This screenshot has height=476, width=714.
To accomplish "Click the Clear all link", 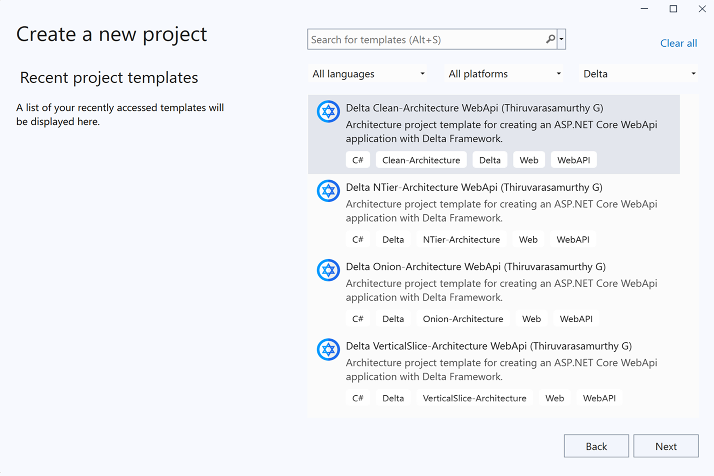I will point(679,43).
